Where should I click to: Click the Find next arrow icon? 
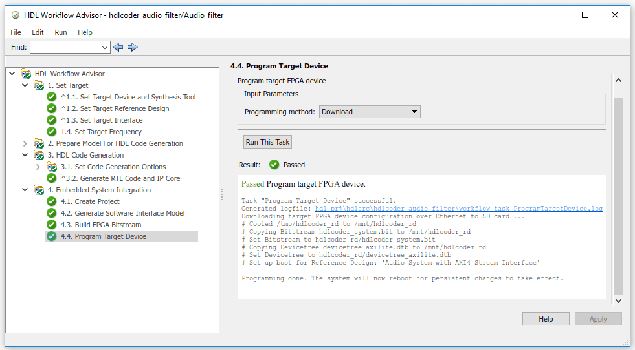click(x=133, y=47)
